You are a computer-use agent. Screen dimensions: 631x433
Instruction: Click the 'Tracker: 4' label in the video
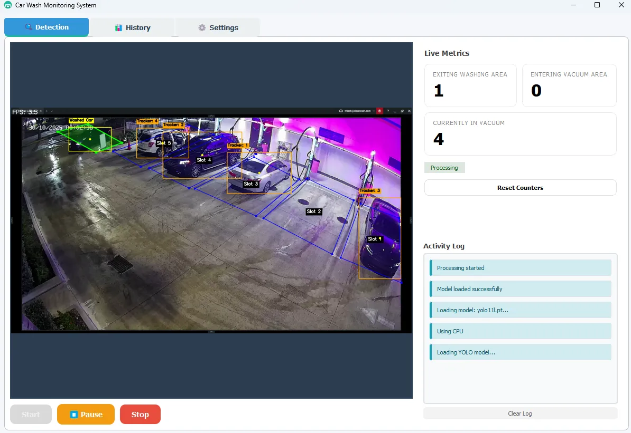[147, 121]
